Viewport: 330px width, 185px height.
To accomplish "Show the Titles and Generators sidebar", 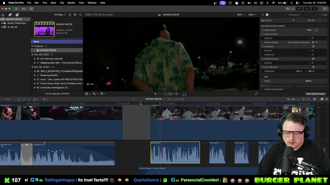I will (x=17, y=15).
